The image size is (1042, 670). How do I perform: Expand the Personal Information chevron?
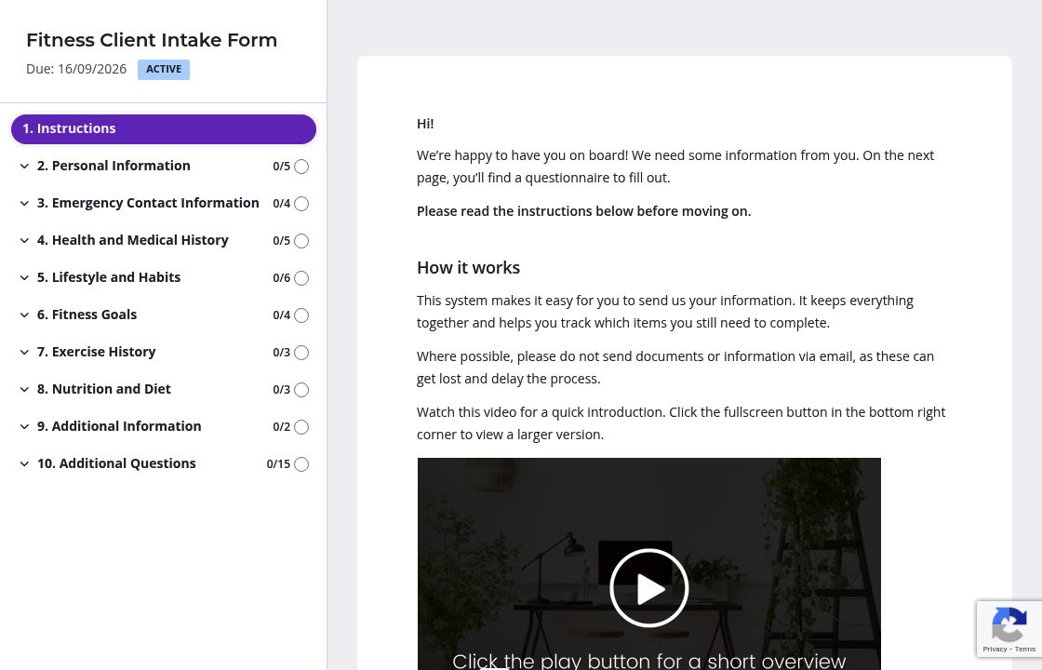coord(24,167)
